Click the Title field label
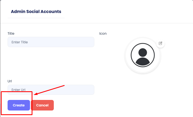193x117 pixels. coord(11,34)
